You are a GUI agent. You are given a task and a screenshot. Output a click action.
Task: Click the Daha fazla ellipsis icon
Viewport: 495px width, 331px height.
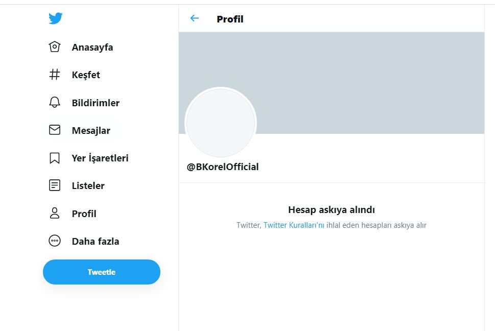[x=55, y=241]
